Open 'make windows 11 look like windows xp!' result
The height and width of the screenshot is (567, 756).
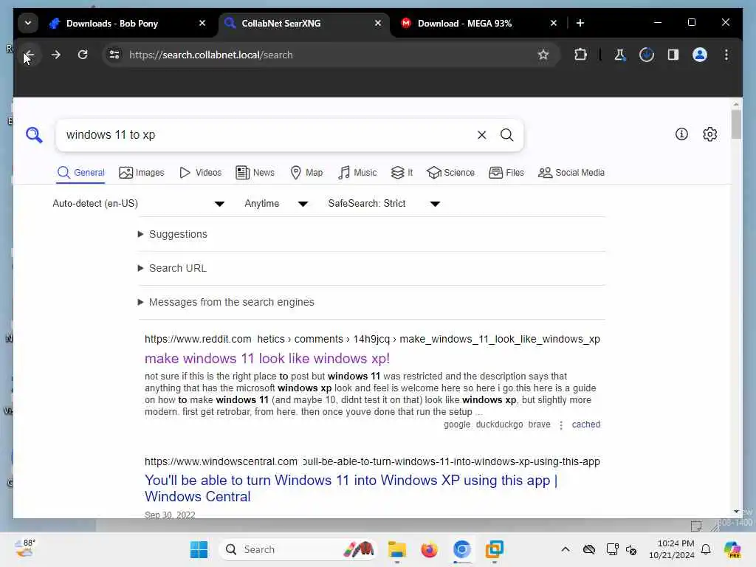(267, 359)
